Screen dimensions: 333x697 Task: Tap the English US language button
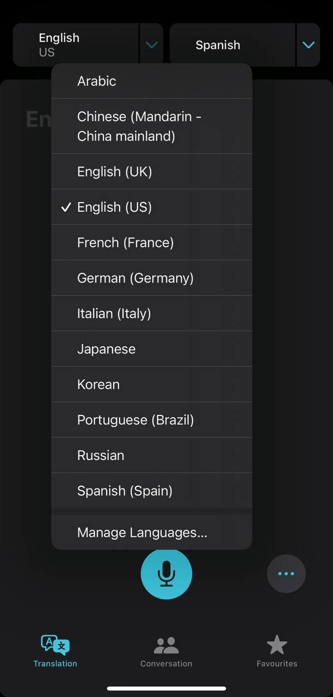tap(76, 45)
